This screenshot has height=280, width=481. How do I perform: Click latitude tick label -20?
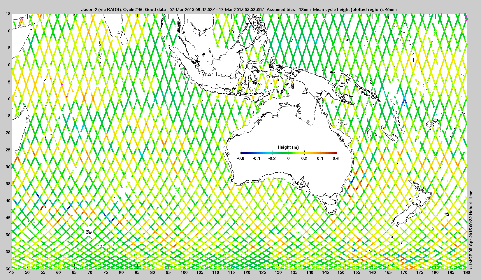pyautogui.click(x=7, y=133)
